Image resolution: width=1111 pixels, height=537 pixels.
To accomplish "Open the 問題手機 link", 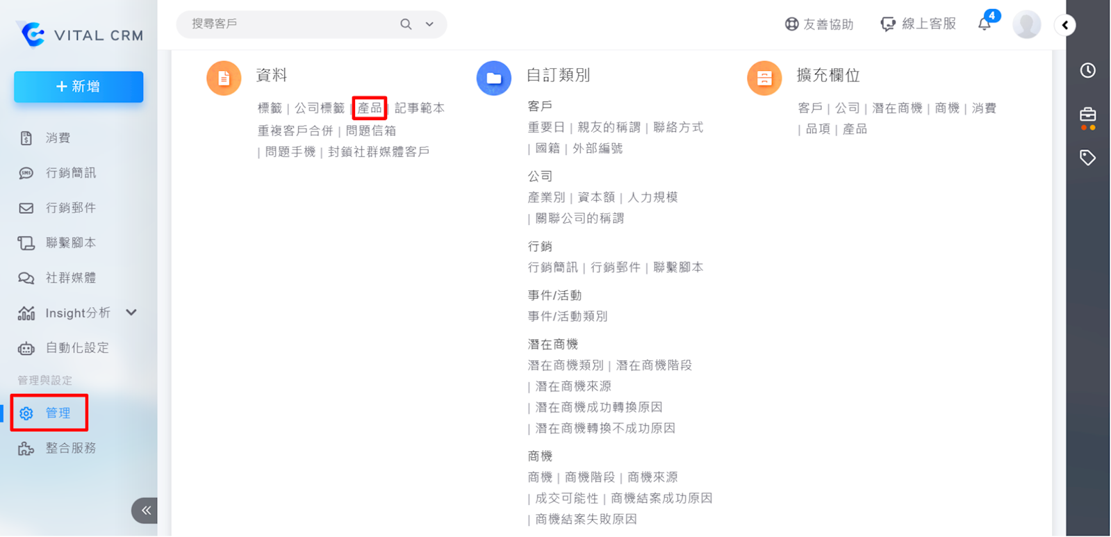I will 290,151.
